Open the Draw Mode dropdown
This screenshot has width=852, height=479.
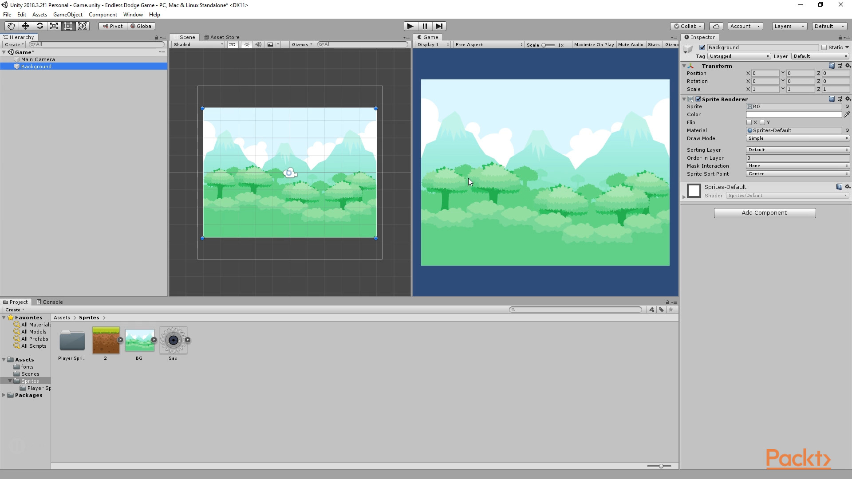pos(797,138)
